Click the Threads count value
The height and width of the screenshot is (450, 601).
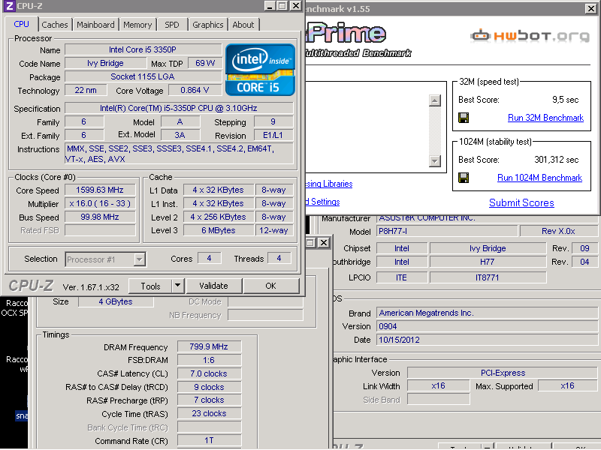point(279,258)
